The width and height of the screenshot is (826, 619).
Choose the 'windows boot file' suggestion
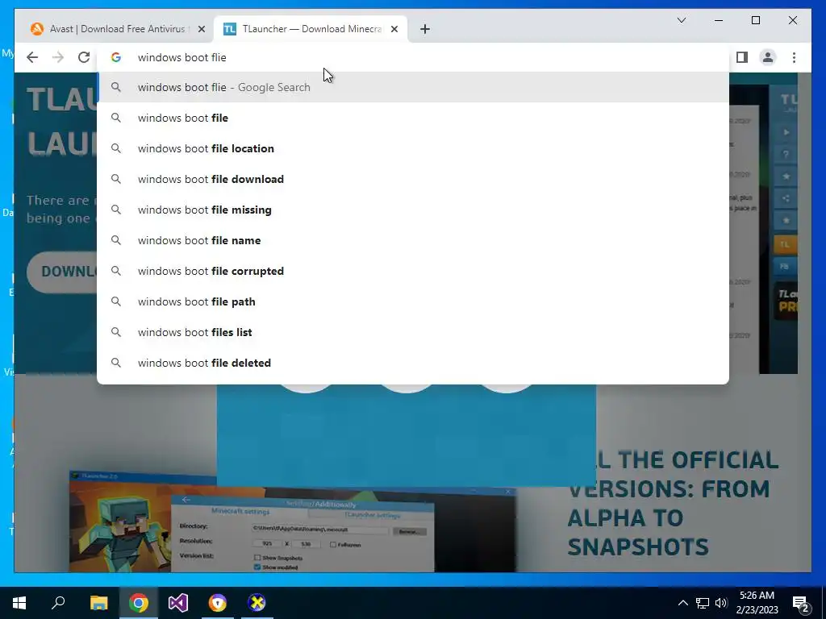[x=413, y=118]
